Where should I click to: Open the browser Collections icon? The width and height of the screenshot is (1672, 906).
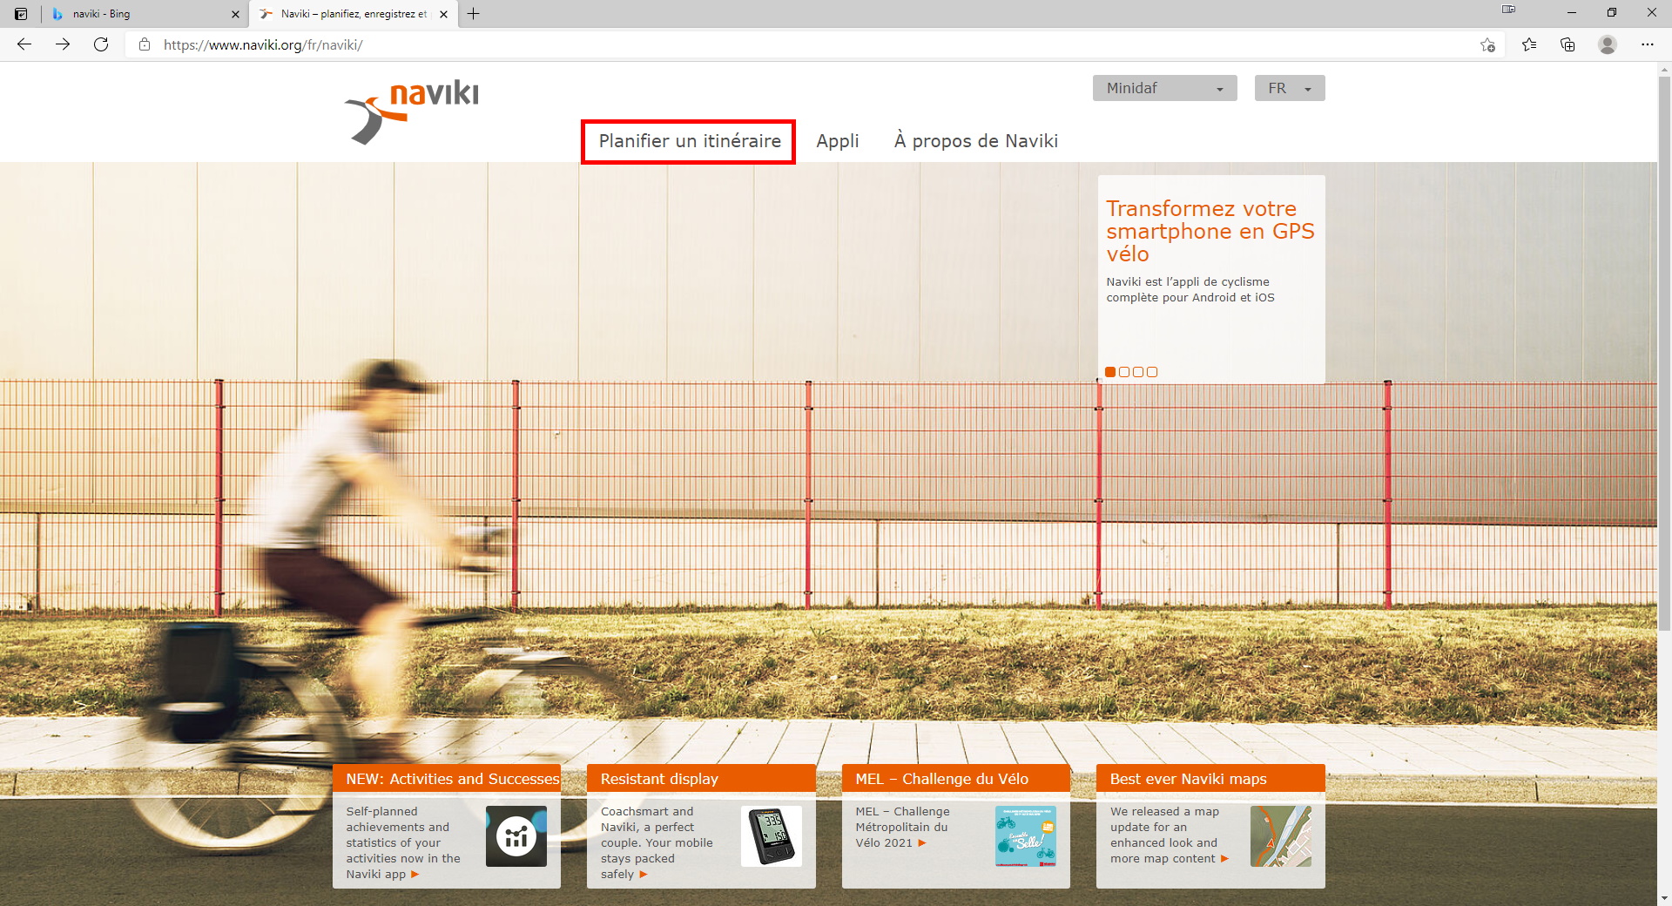1567,44
